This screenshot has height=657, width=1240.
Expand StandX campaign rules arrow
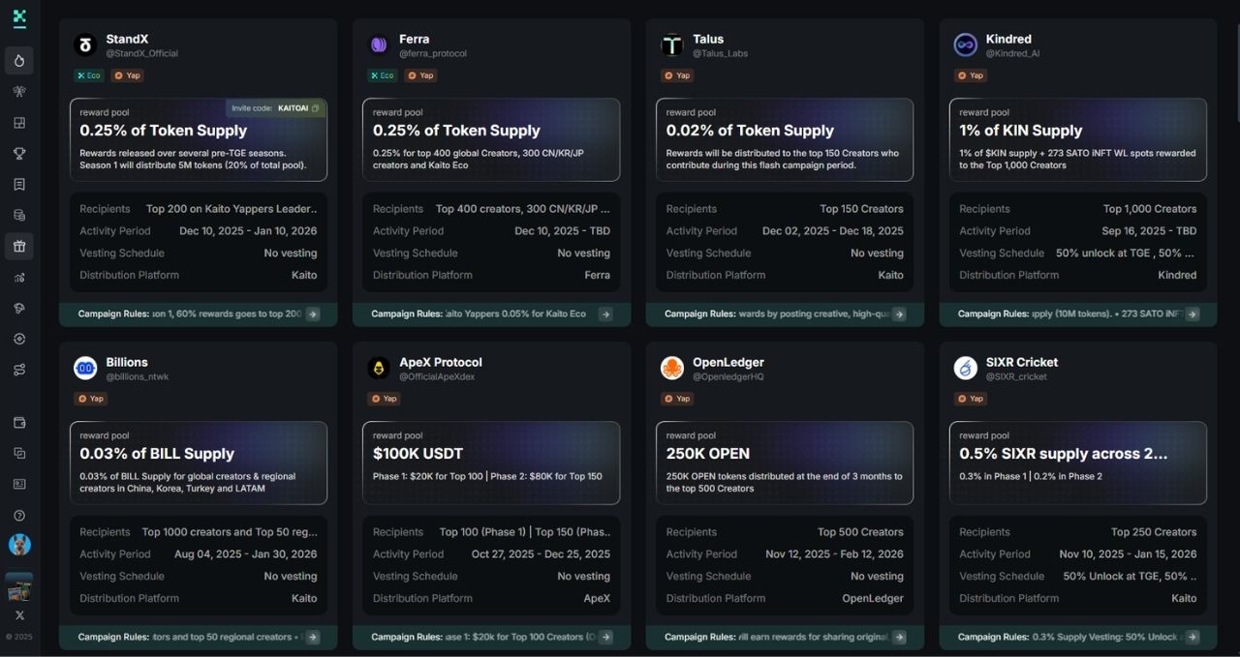312,314
